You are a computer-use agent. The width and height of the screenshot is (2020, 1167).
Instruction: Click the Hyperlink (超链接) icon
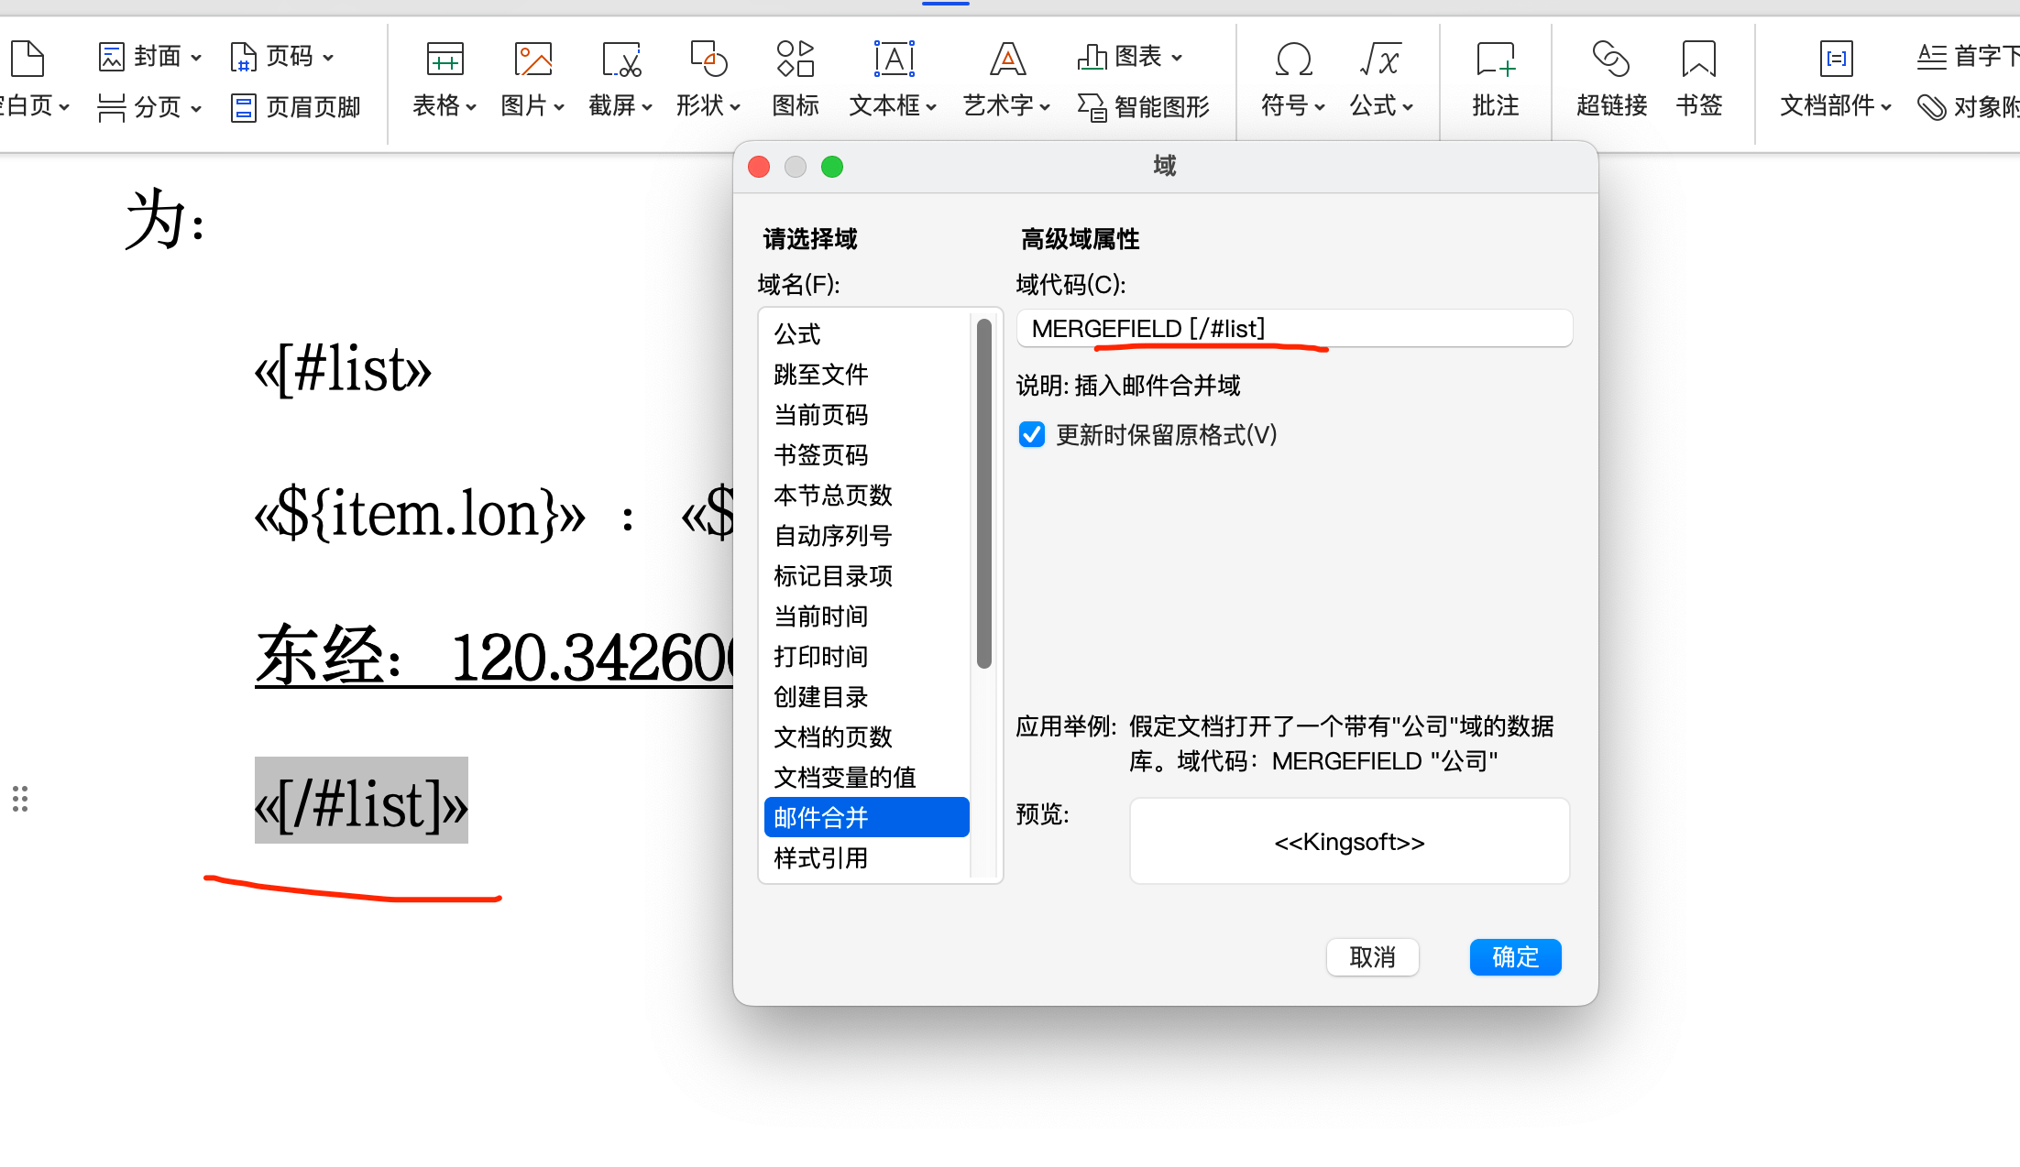pyautogui.click(x=1610, y=60)
